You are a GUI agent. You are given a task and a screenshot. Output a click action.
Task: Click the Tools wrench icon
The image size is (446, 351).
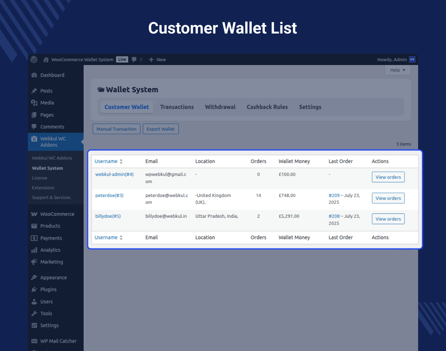(34, 314)
